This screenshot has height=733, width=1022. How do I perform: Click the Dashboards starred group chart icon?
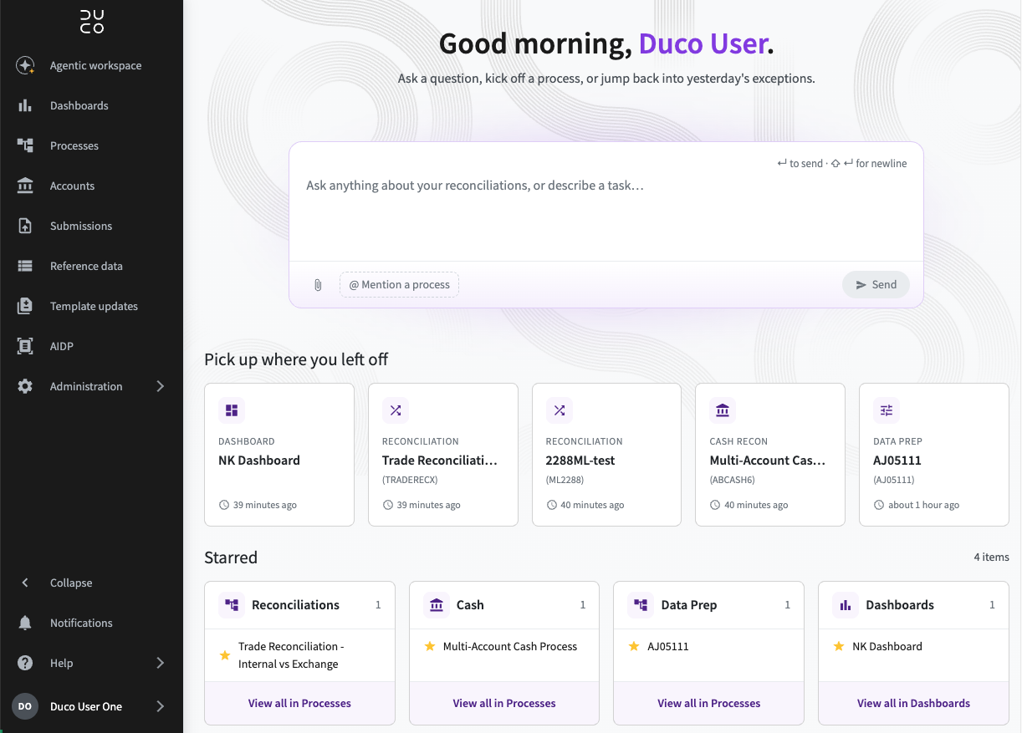pyautogui.click(x=846, y=605)
